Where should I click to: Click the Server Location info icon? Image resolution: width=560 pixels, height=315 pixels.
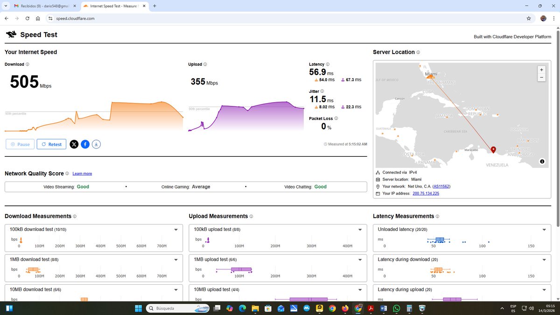point(418,52)
